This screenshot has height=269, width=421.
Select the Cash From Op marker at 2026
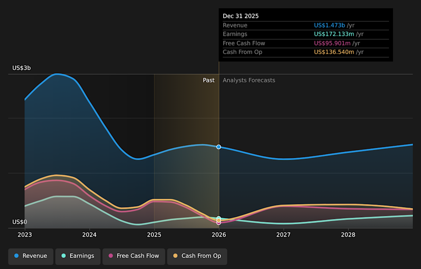tap(219, 220)
